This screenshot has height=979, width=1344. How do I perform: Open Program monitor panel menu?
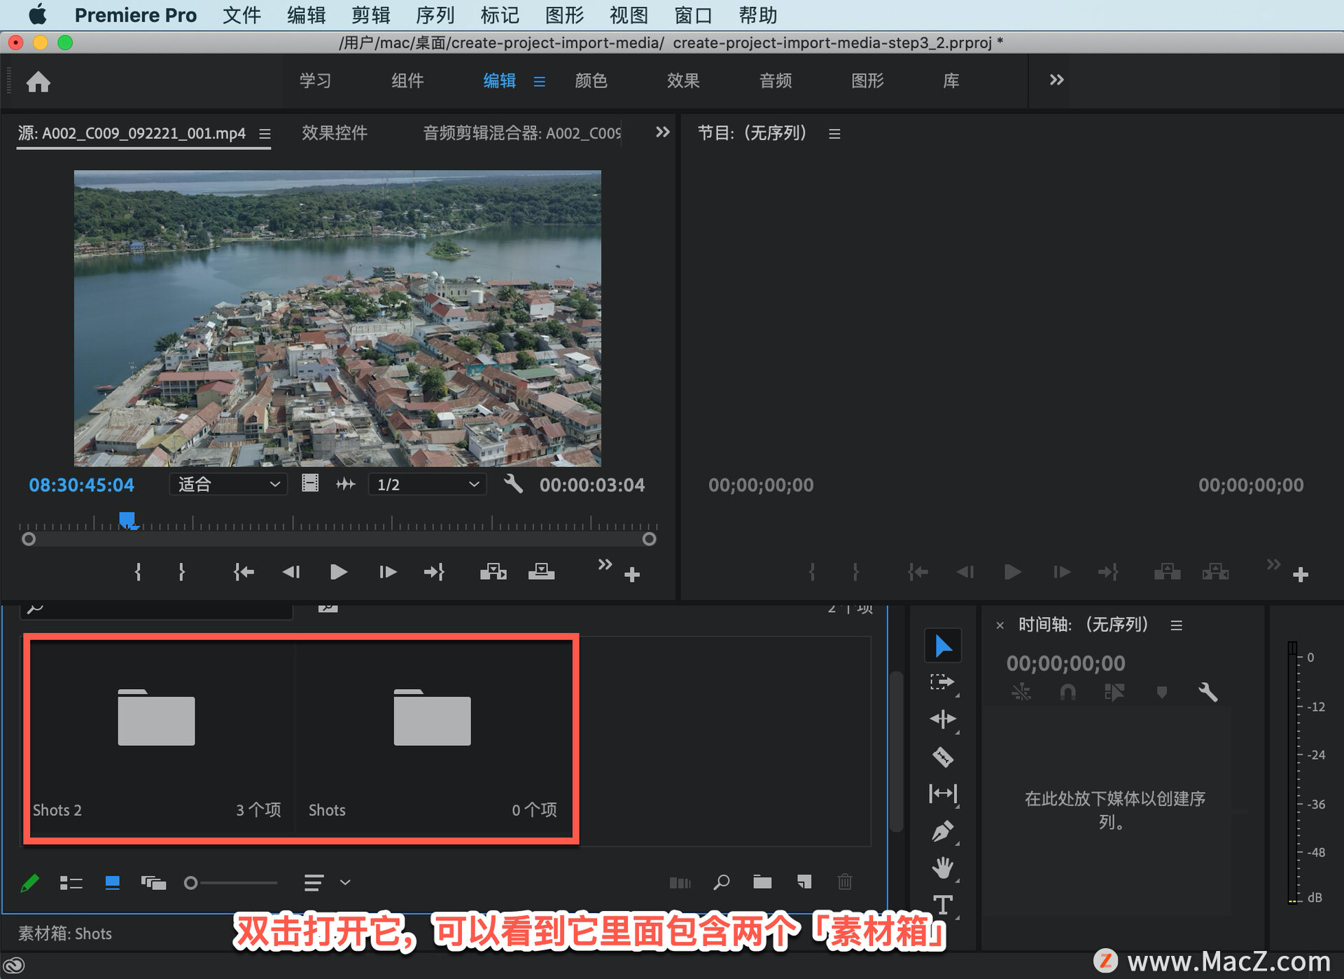[x=834, y=133]
